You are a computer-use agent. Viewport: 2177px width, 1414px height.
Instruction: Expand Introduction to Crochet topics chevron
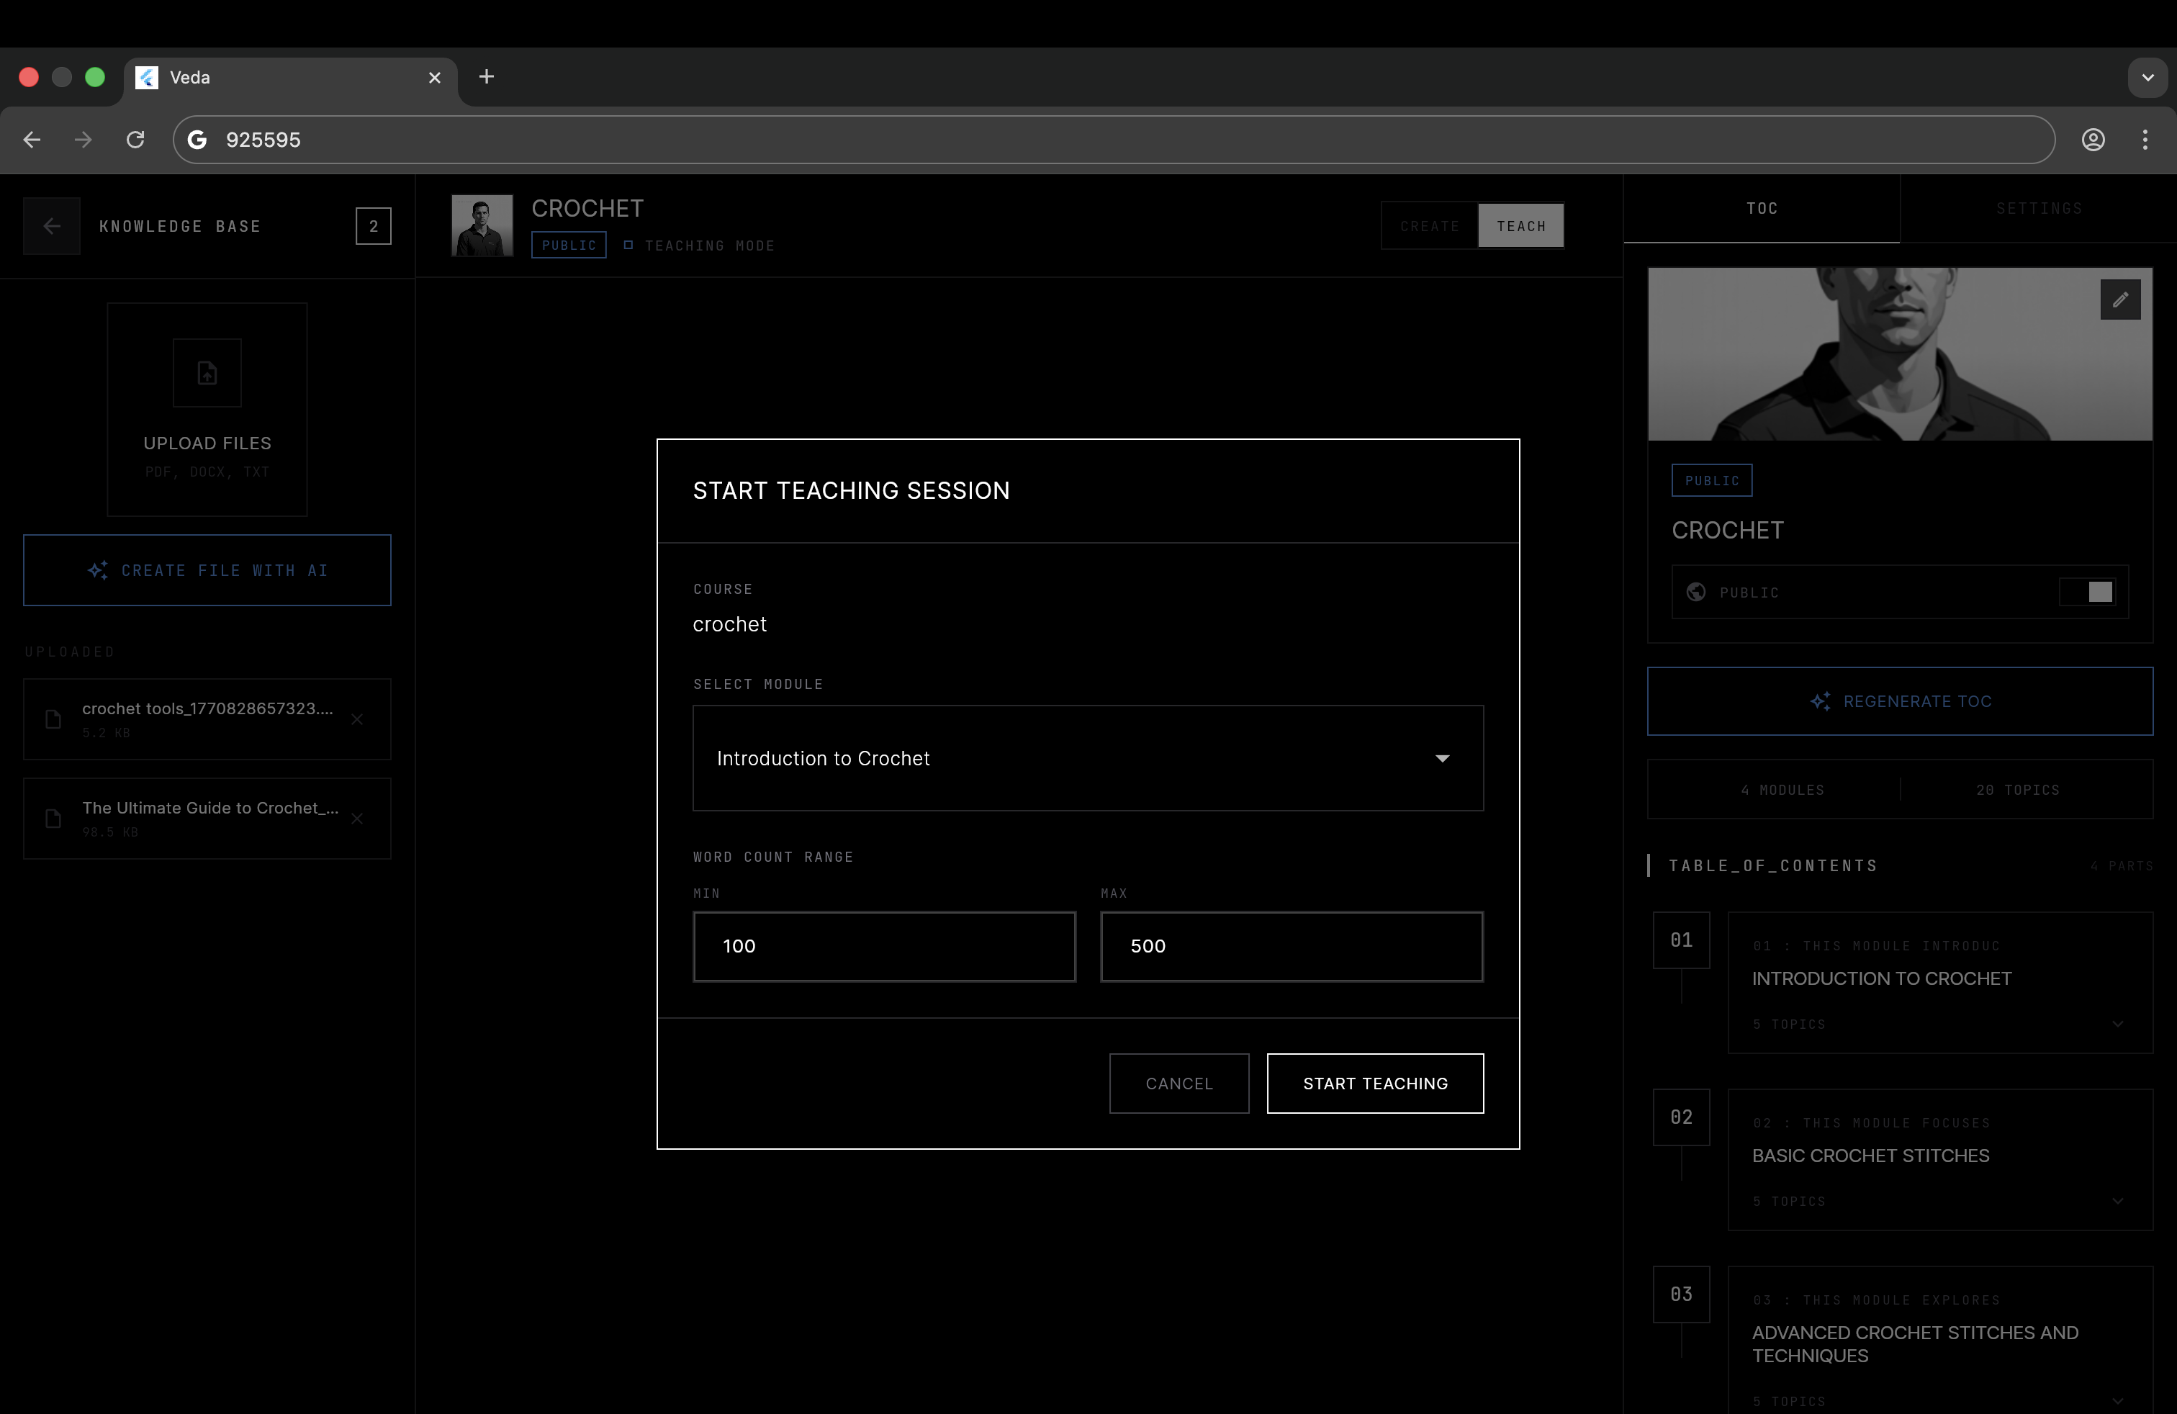click(2117, 1025)
